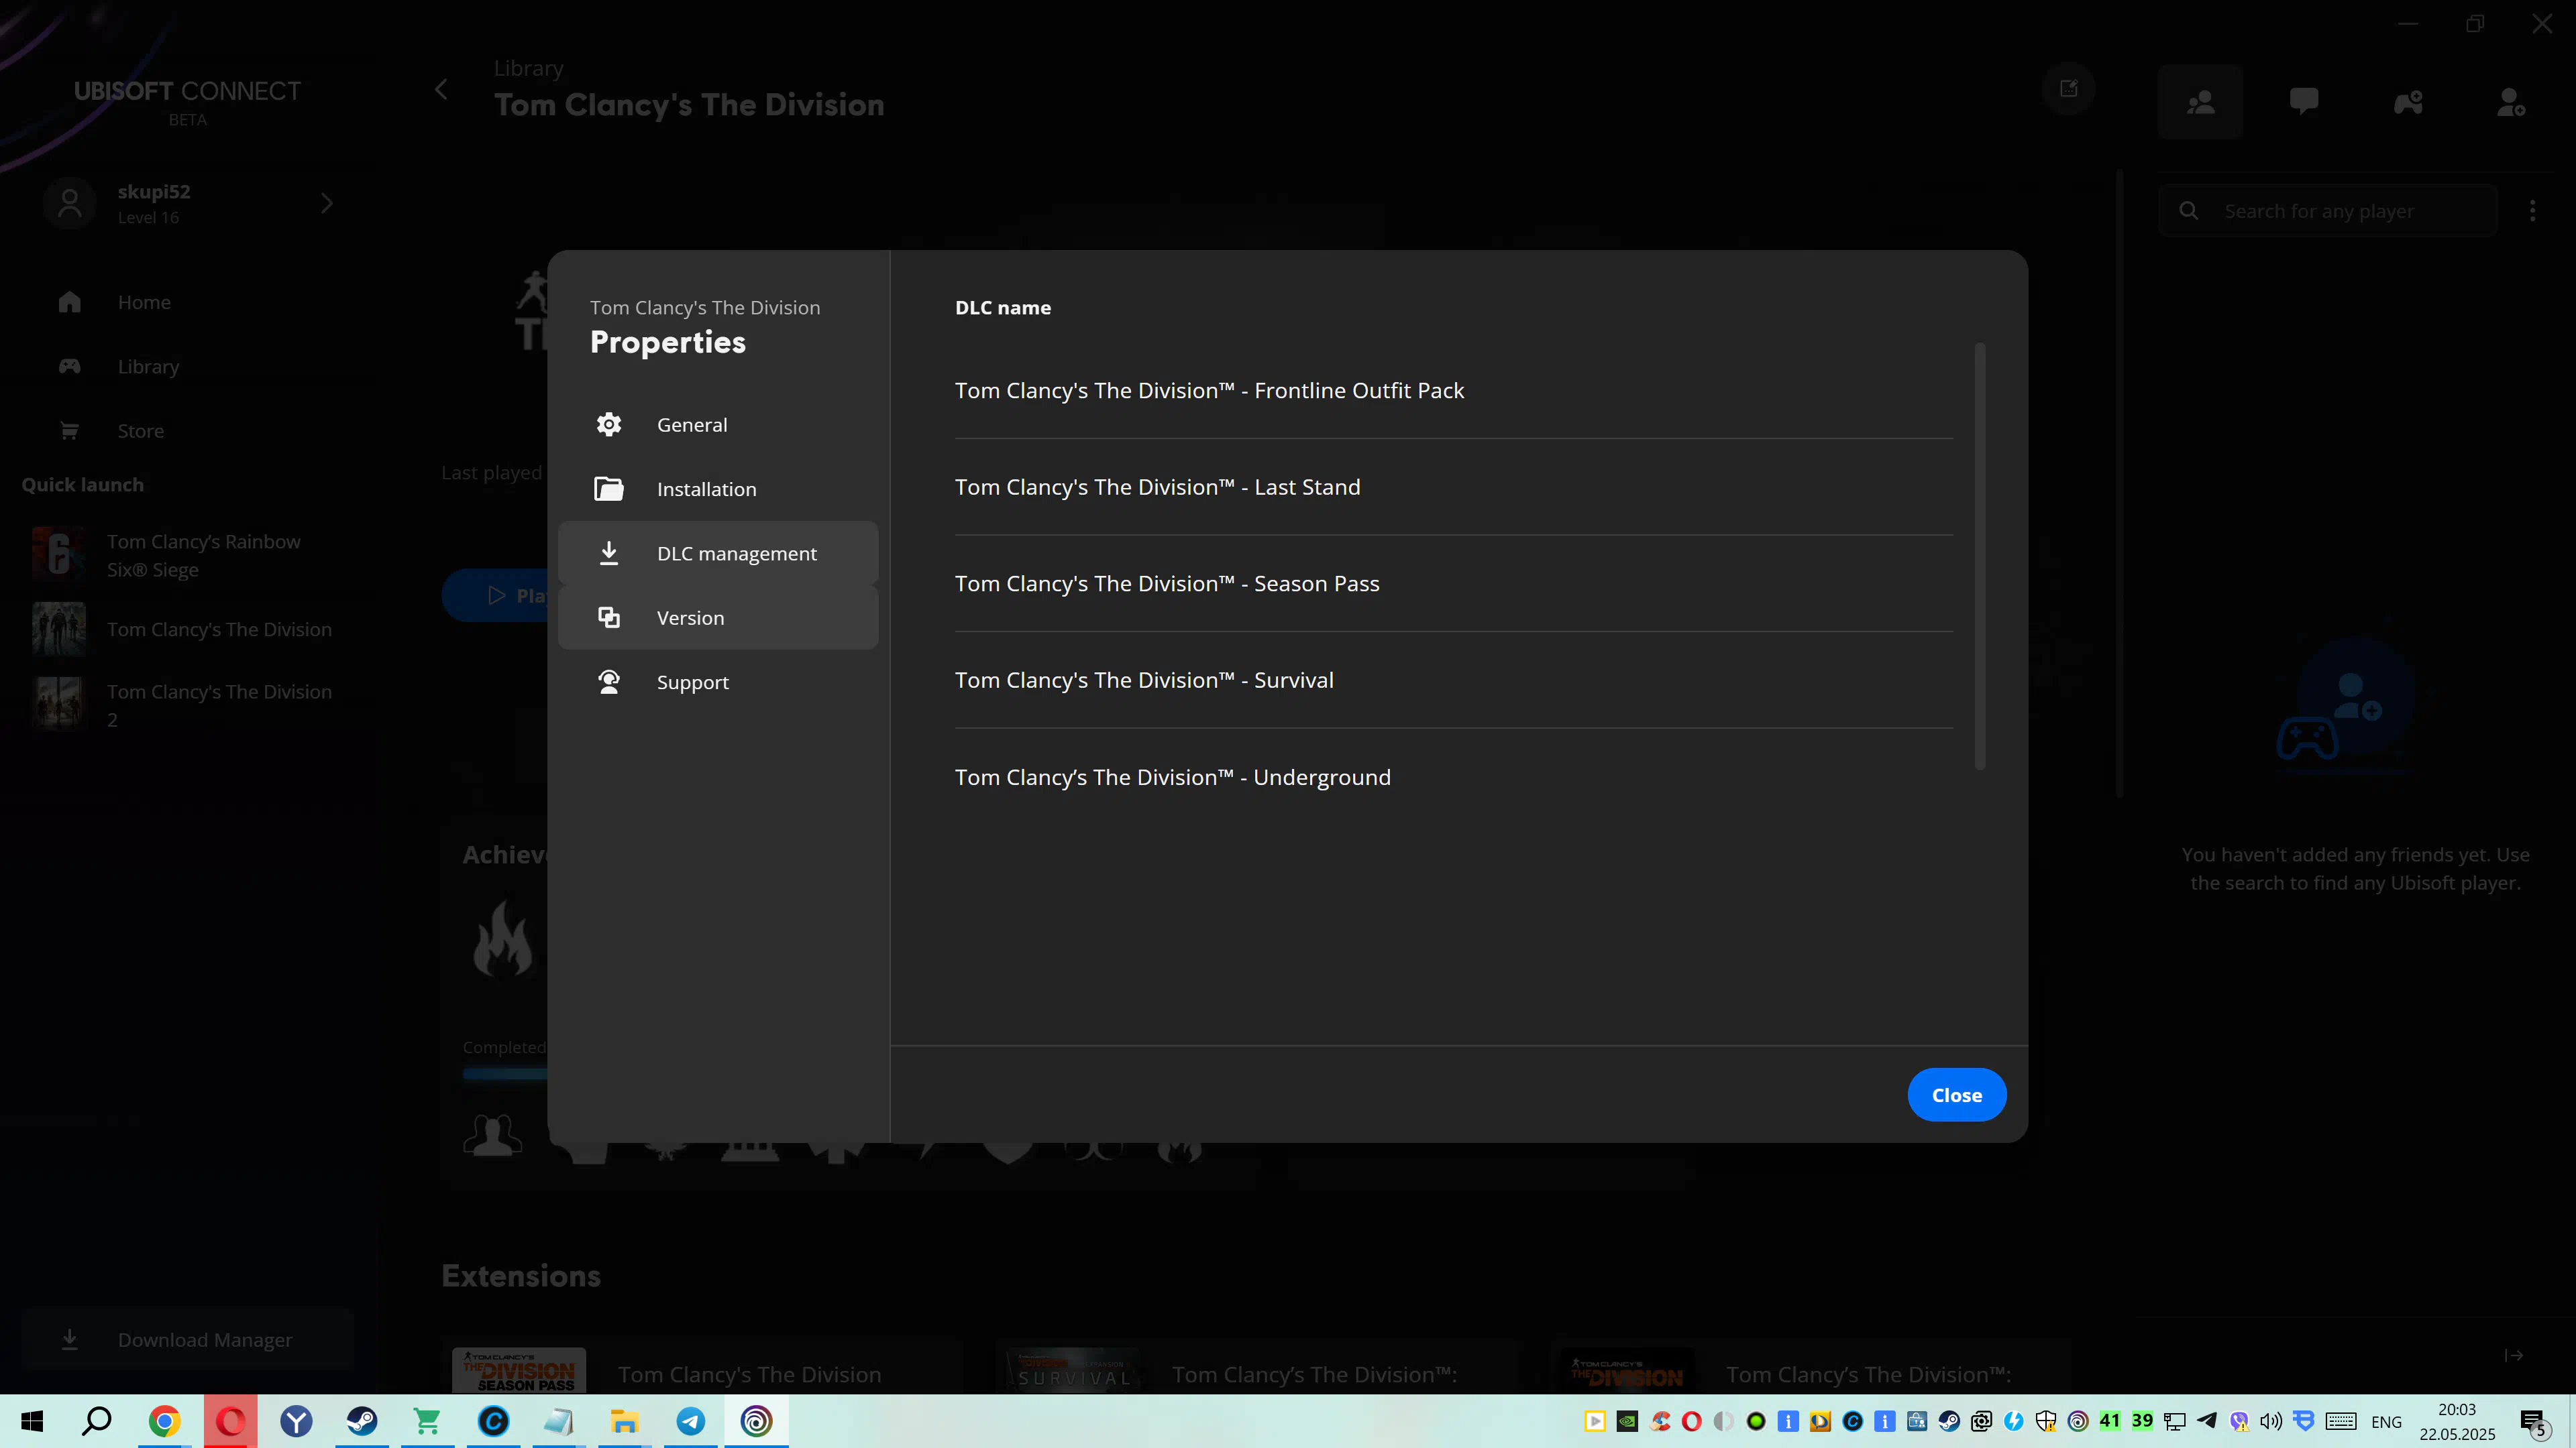Image resolution: width=2576 pixels, height=1448 pixels.
Task: Open File Explorer from the taskbar
Action: pos(625,1421)
